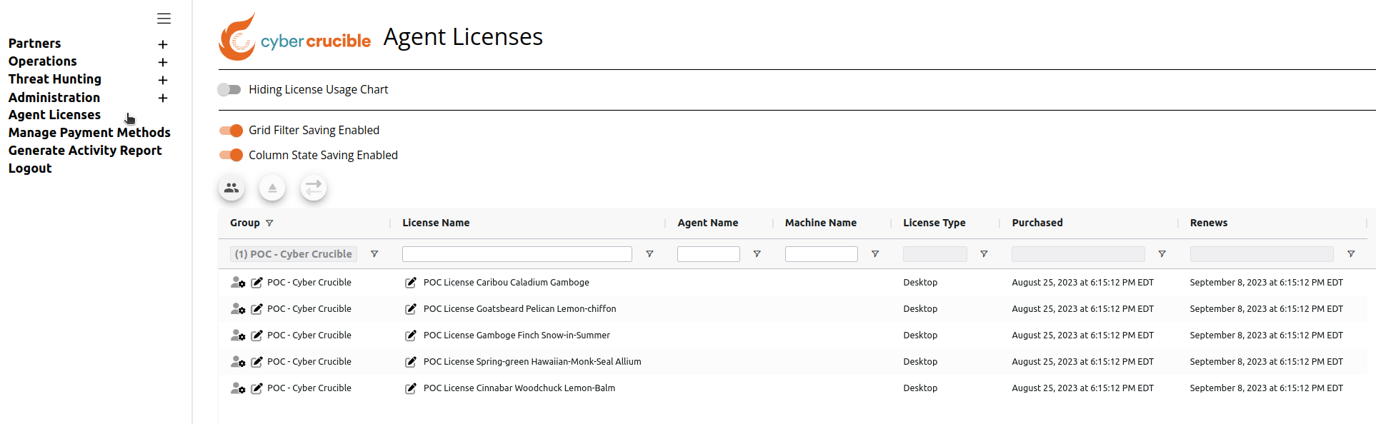Click the eject triangle round toolbar button
This screenshot has height=424, width=1376.
[x=272, y=188]
